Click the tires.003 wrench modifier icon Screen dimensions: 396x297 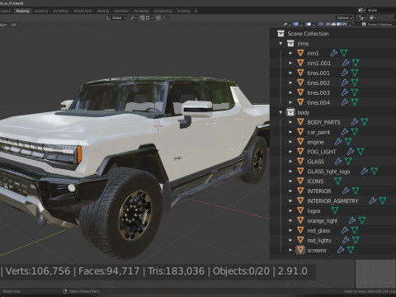(x=345, y=92)
